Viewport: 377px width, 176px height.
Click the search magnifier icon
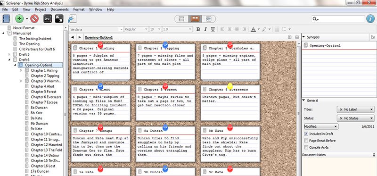point(315,19)
